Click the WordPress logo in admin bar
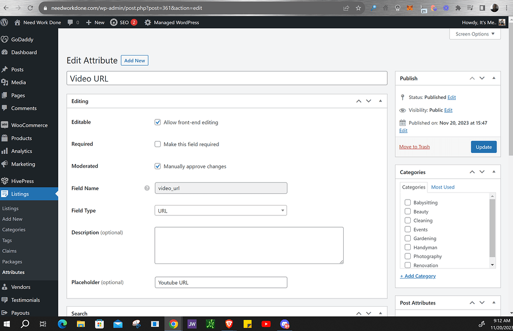This screenshot has height=331, width=513. pyautogui.click(x=5, y=22)
